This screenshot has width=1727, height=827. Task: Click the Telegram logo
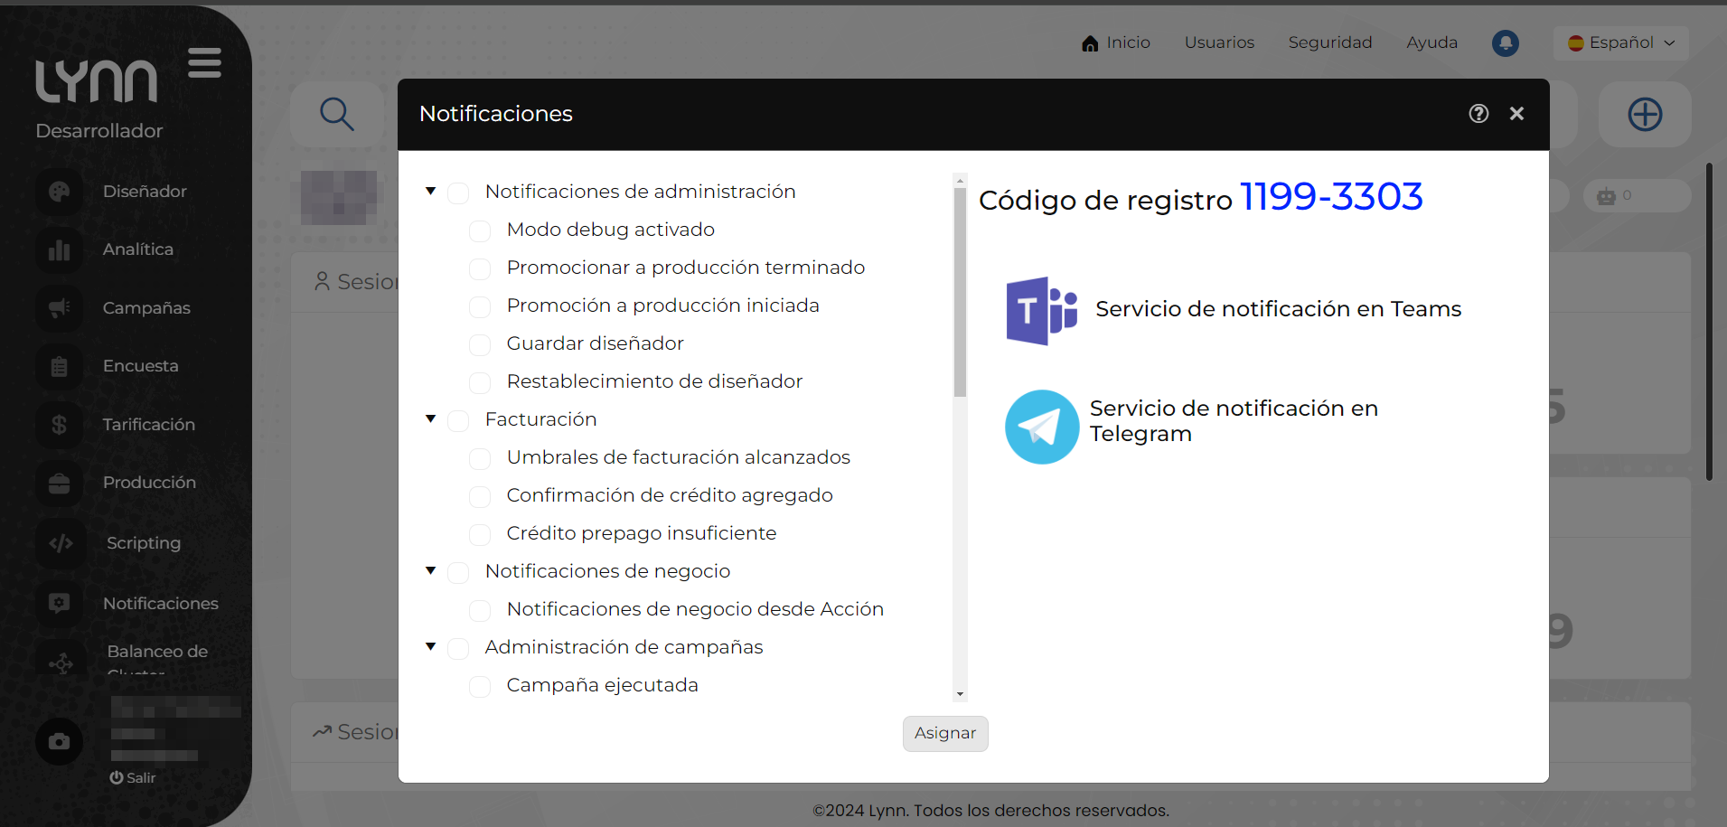pyautogui.click(x=1042, y=427)
